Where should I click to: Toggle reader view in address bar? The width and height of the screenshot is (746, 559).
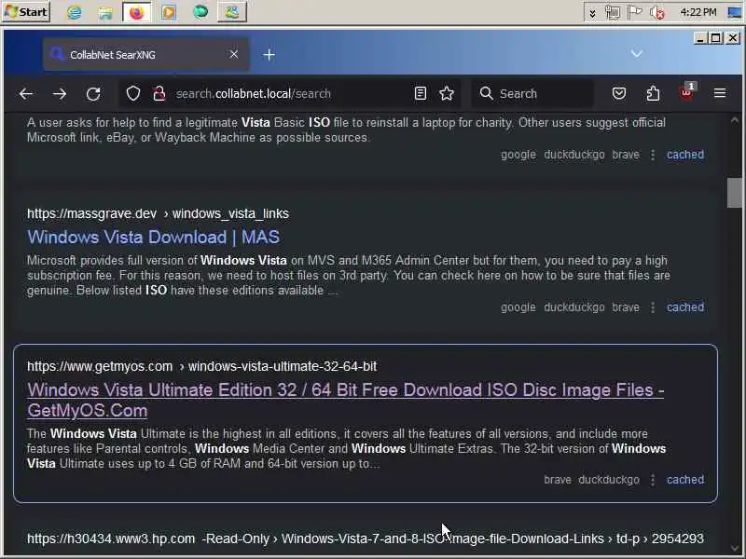pos(421,93)
